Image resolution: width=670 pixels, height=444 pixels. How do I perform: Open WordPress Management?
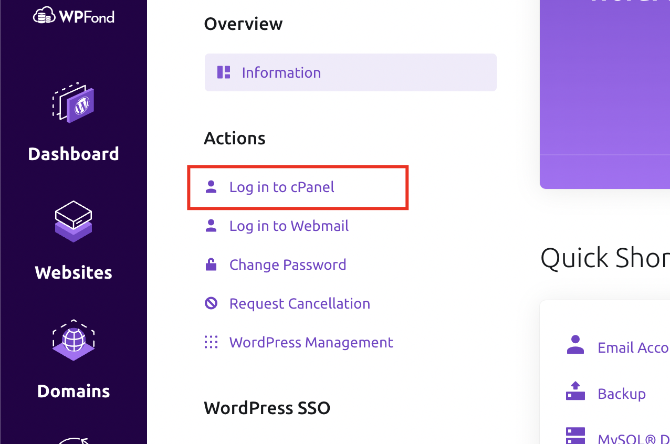point(311,342)
